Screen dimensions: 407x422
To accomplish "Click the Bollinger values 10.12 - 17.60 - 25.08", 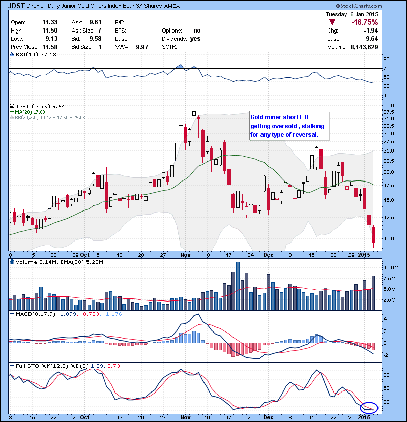I will pyautogui.click(x=63, y=117).
